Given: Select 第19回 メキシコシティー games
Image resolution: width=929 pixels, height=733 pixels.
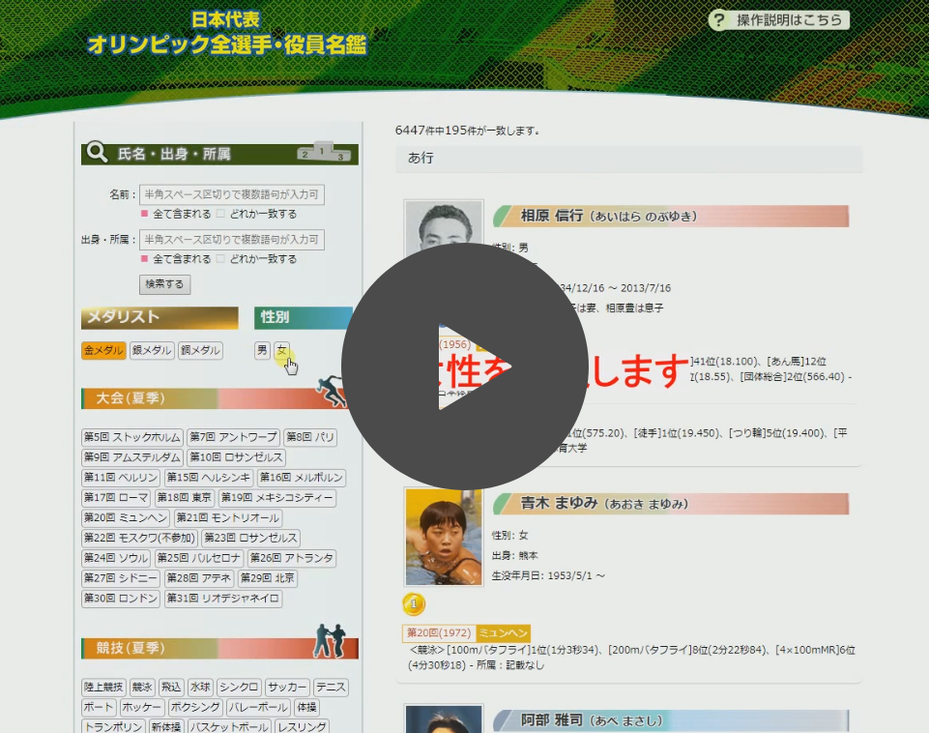Looking at the screenshot, I should pos(277,498).
